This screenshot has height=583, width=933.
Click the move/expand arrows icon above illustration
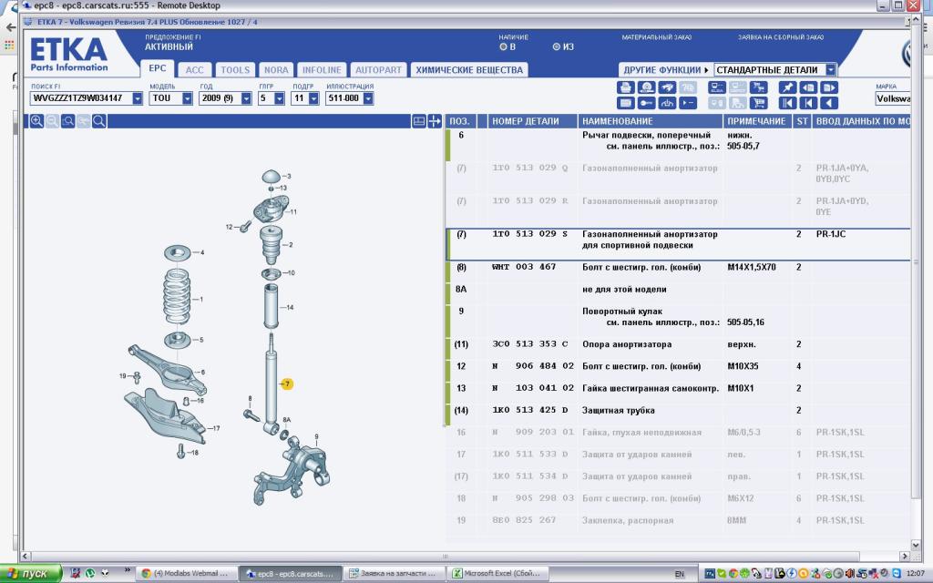pos(435,121)
